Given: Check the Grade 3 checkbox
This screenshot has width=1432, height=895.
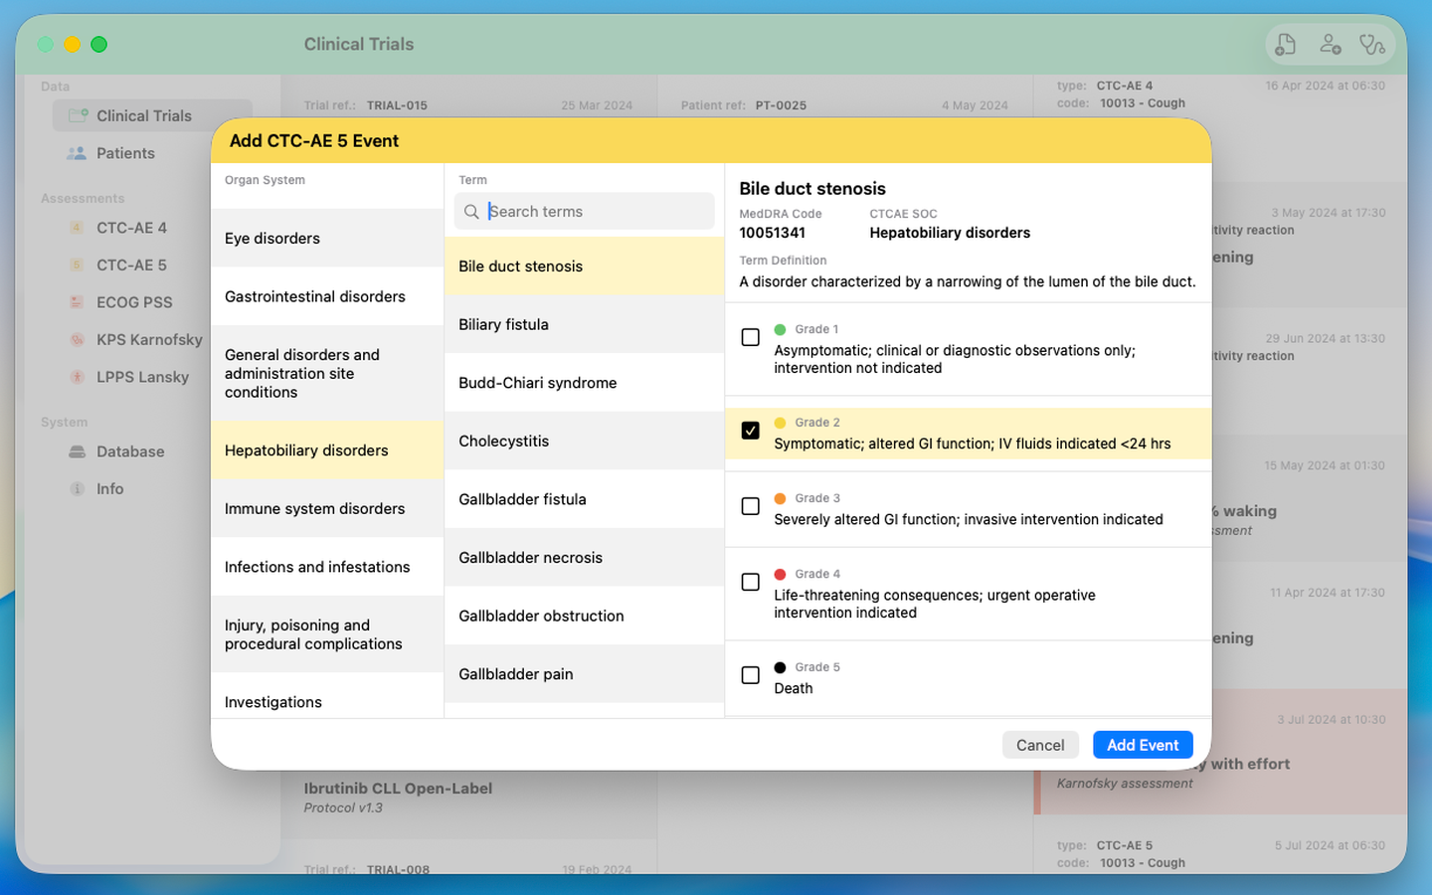Looking at the screenshot, I should point(751,506).
